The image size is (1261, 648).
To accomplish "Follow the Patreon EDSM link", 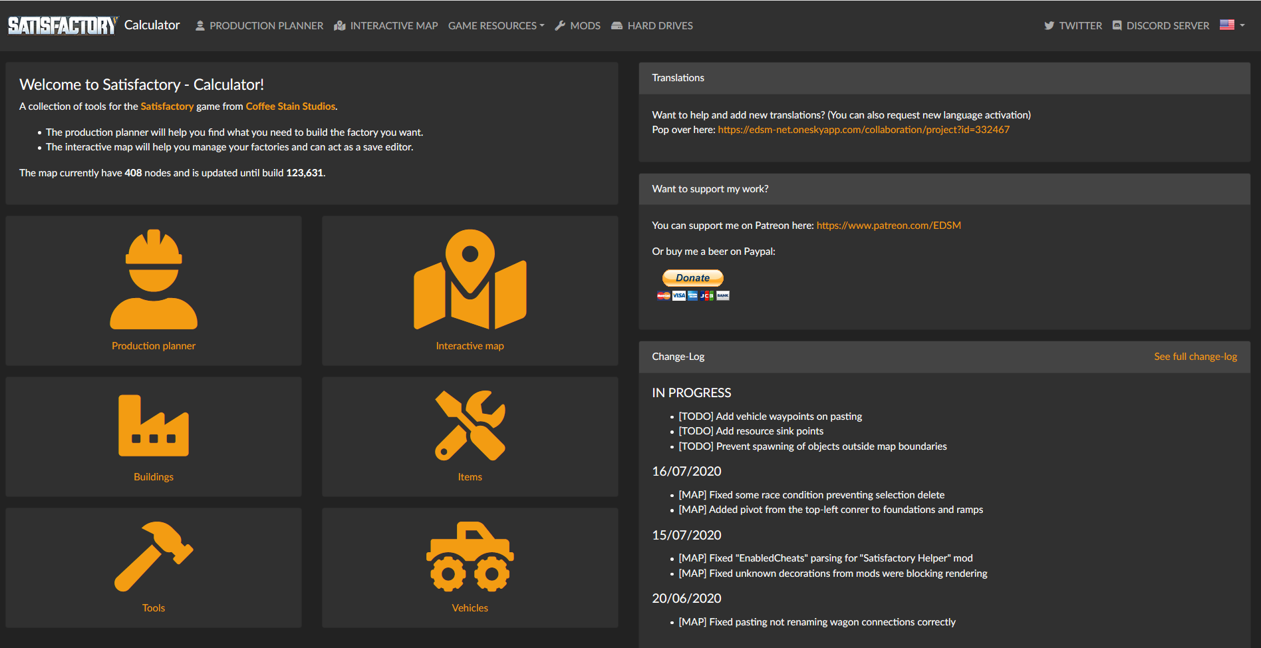I will [889, 226].
